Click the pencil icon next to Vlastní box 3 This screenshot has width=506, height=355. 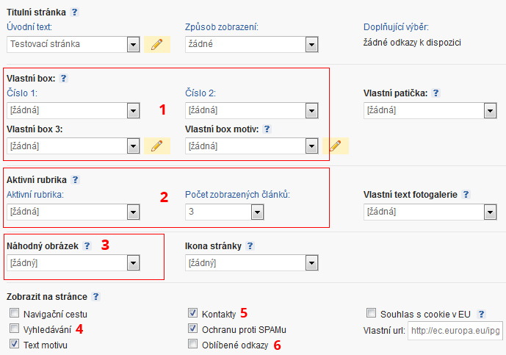click(156, 146)
